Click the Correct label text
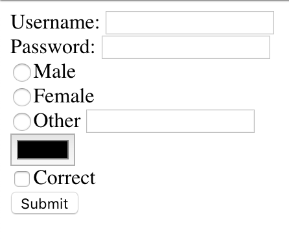This screenshot has width=289, height=245. click(64, 178)
